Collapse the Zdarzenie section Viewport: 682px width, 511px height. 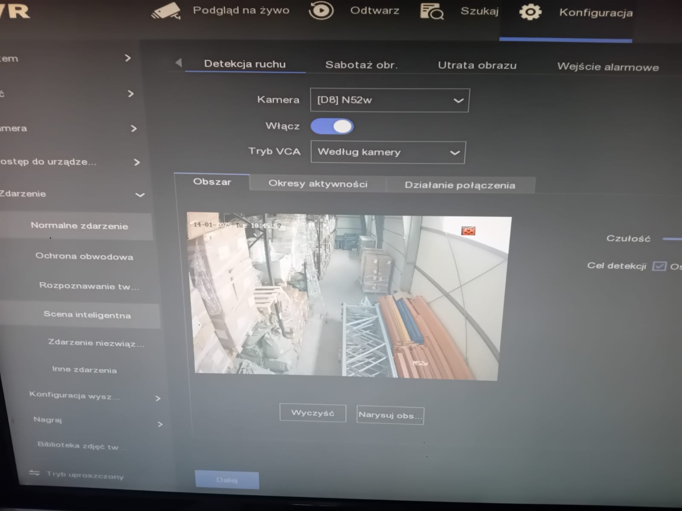pos(139,195)
